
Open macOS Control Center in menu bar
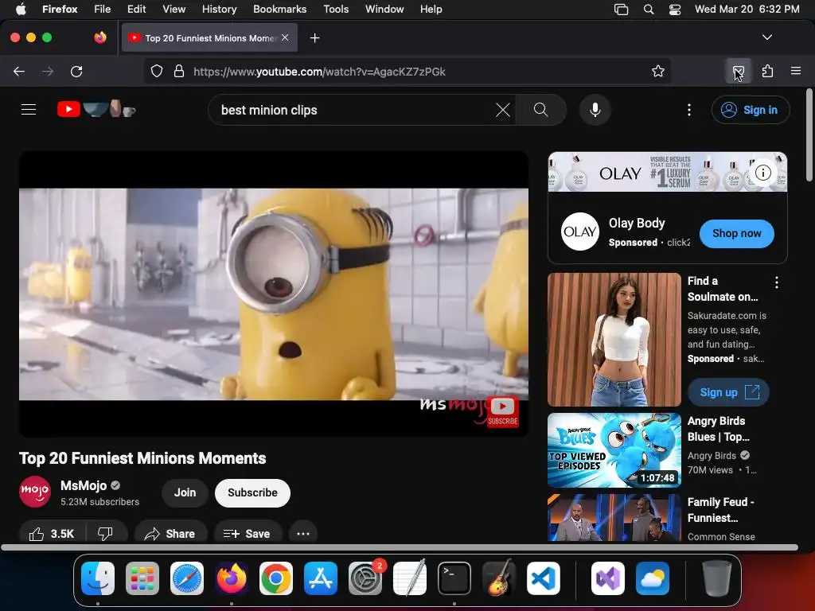[x=675, y=10]
